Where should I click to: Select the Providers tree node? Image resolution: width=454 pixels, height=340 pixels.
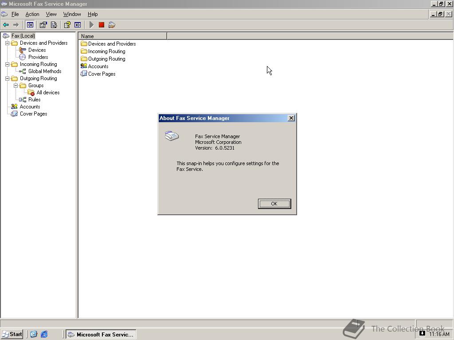coord(38,57)
